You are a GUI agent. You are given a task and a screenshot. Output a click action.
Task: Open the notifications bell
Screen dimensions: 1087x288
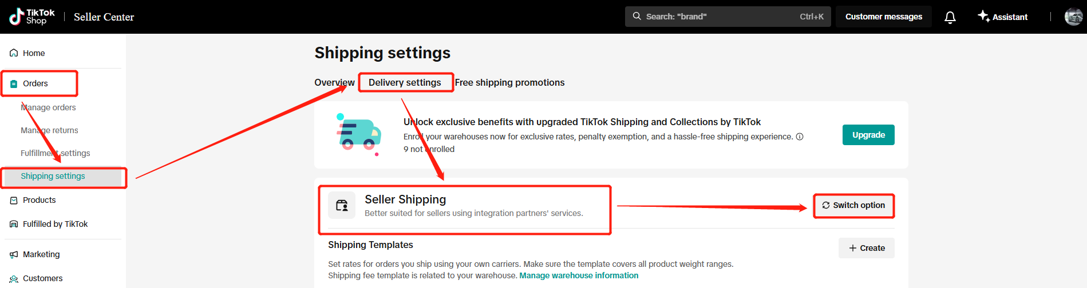[x=950, y=17]
